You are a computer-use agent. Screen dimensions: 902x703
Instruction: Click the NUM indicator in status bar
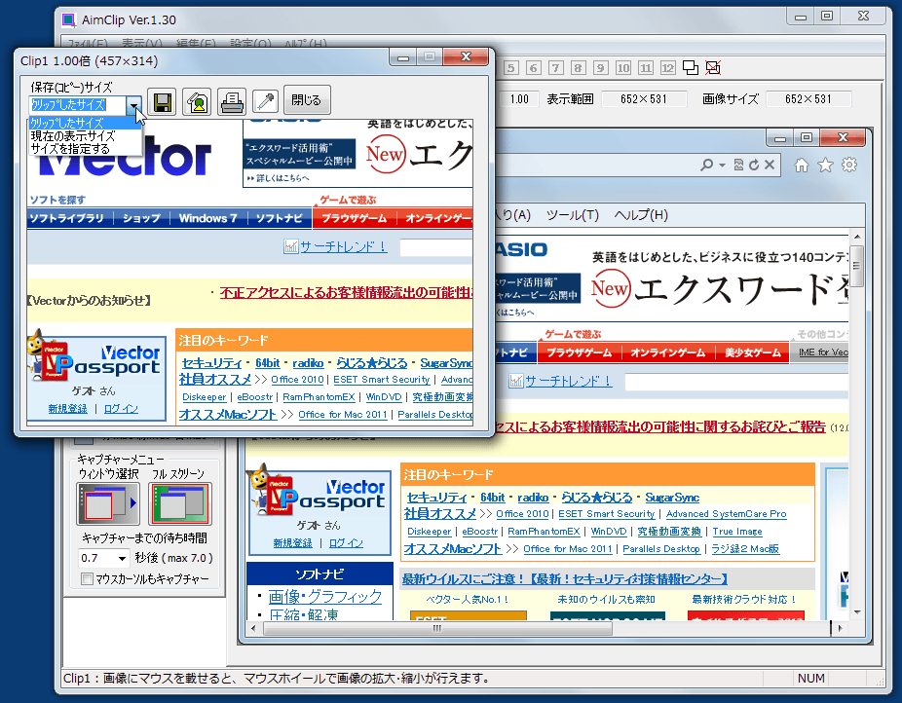[811, 679]
